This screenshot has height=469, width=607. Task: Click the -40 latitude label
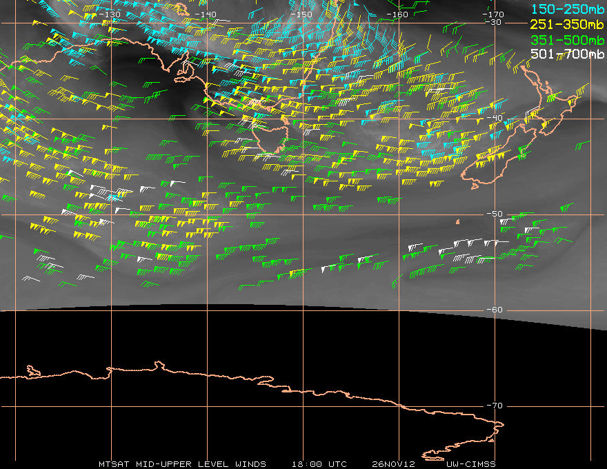pos(495,118)
